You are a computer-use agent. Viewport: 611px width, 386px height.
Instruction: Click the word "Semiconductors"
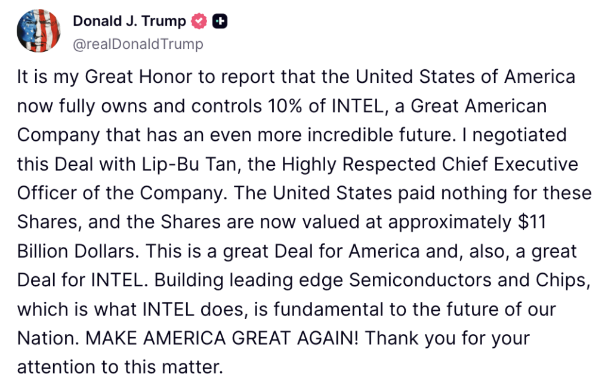tap(420, 280)
